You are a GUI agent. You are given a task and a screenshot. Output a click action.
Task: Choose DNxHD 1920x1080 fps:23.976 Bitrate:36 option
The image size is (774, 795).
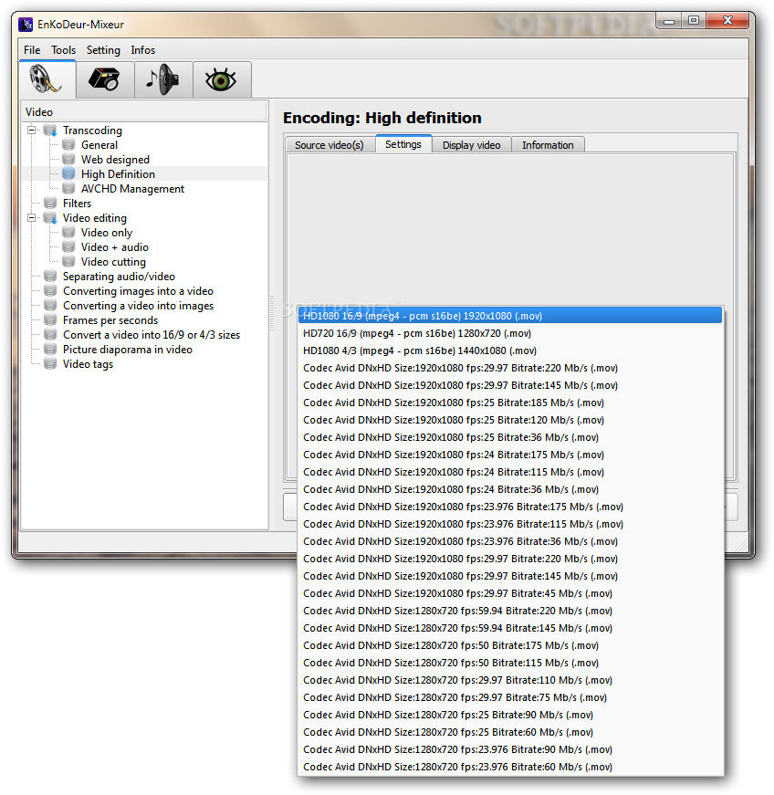[510, 541]
